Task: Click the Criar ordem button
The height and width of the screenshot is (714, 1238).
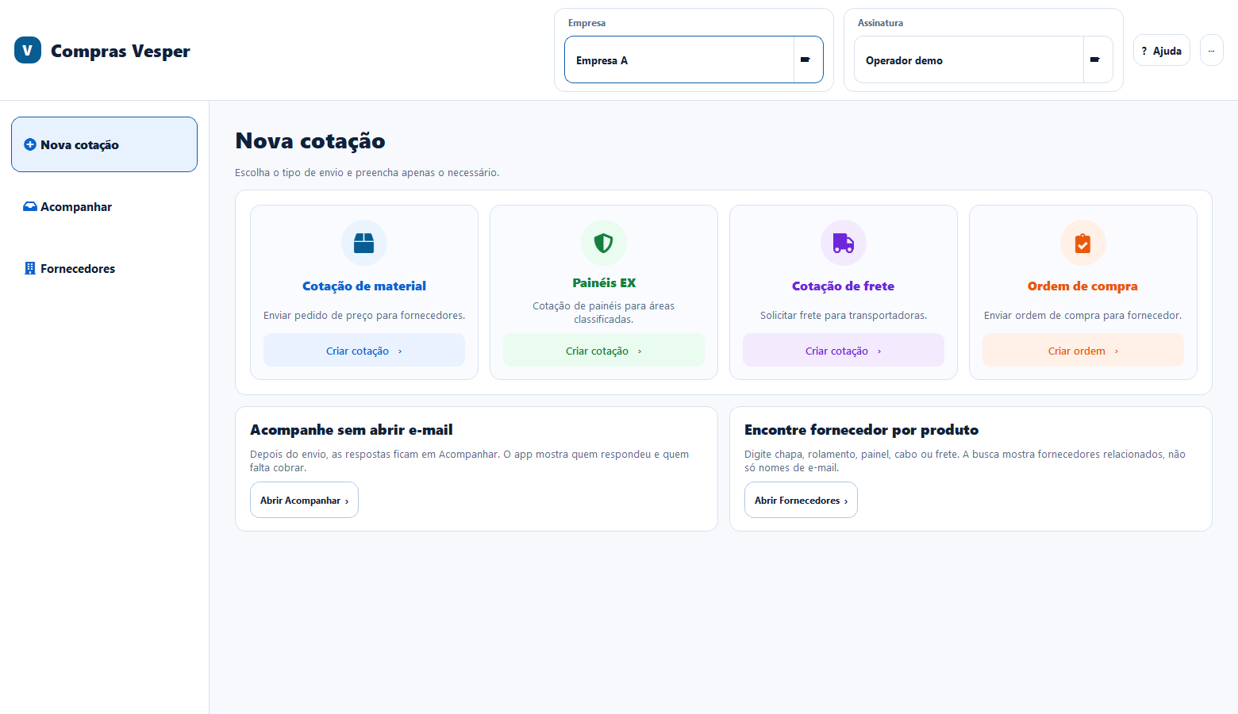Action: (1083, 350)
